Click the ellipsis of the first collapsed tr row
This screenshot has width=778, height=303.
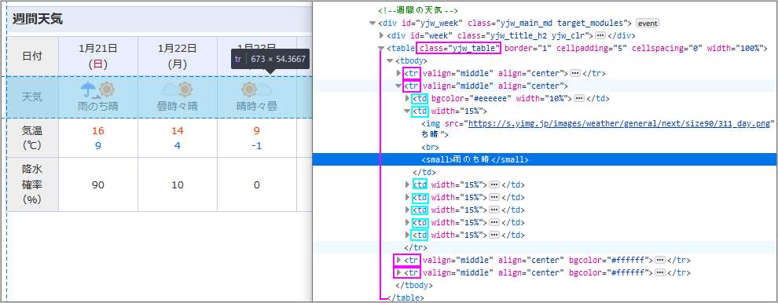tap(575, 73)
